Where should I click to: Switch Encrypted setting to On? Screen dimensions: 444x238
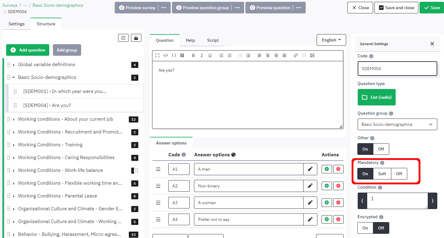tap(365, 228)
